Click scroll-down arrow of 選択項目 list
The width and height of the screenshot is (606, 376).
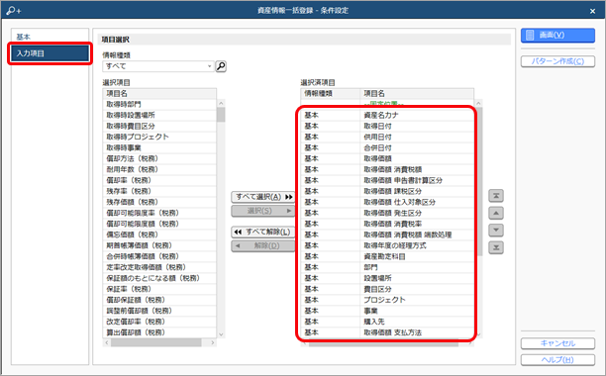point(221,334)
